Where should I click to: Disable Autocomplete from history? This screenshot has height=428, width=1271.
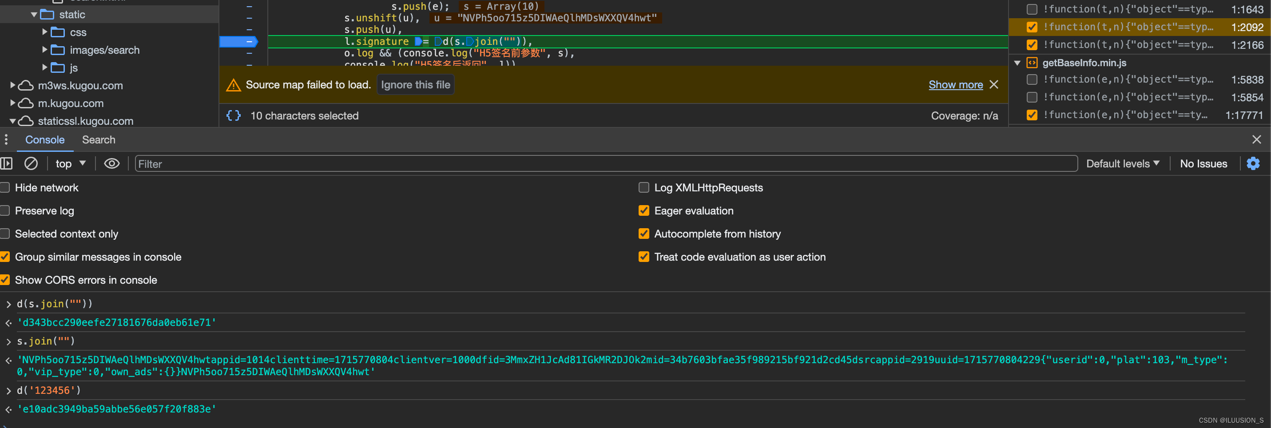coord(643,234)
